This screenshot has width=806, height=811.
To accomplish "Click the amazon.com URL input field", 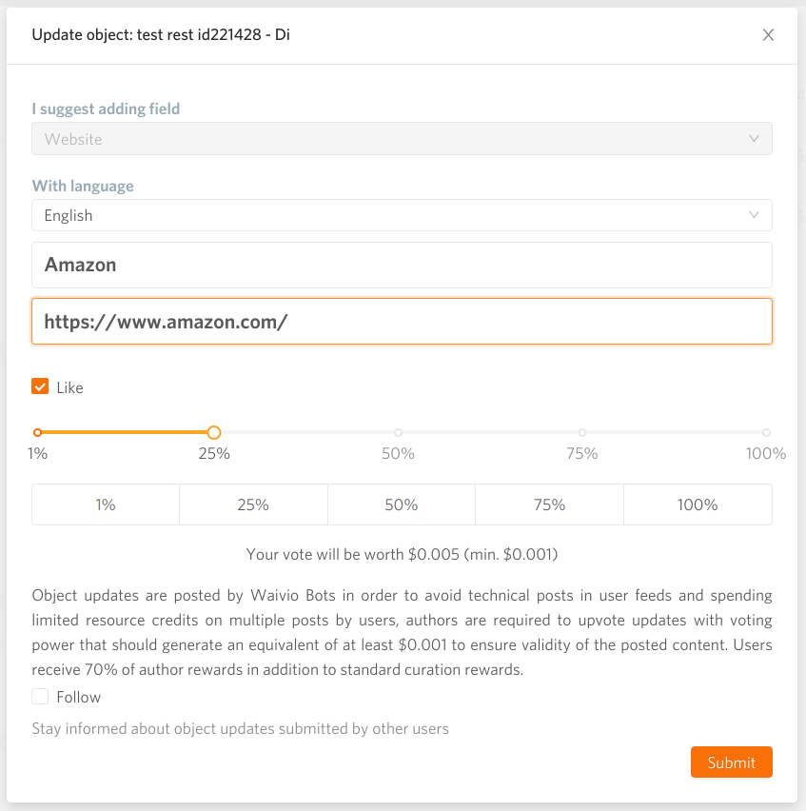I will [x=402, y=321].
